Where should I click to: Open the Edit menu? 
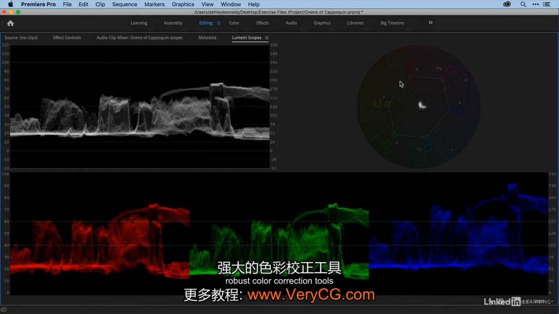(84, 4)
